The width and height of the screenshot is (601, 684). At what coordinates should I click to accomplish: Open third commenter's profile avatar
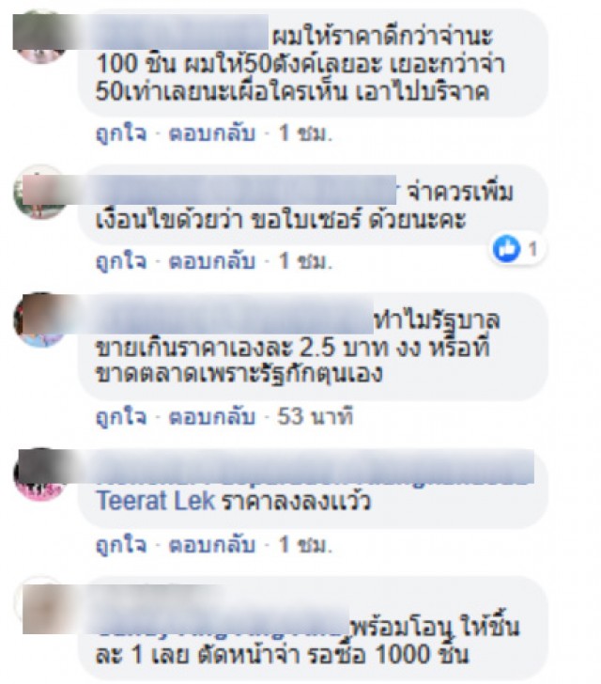pos(40,320)
